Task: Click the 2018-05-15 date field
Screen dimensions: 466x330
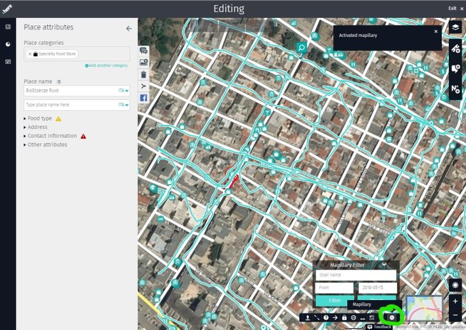Action: point(377,287)
